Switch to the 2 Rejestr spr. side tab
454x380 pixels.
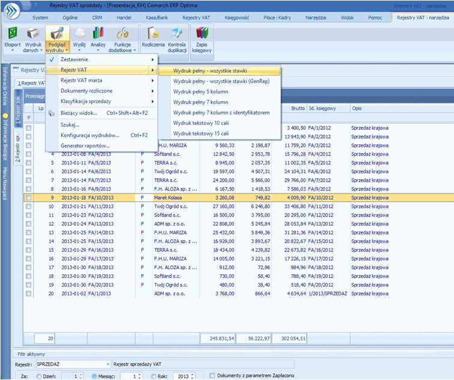point(18,147)
